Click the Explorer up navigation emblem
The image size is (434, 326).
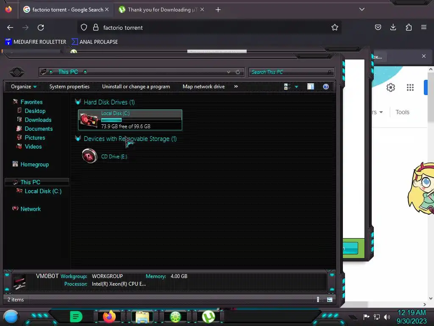(x=17, y=72)
